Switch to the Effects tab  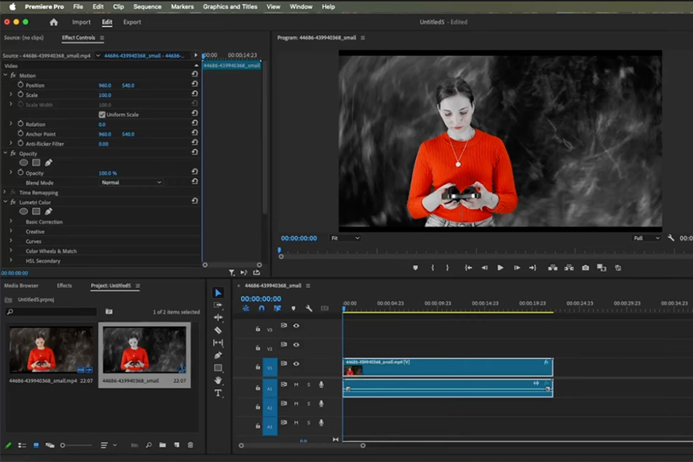click(x=65, y=285)
